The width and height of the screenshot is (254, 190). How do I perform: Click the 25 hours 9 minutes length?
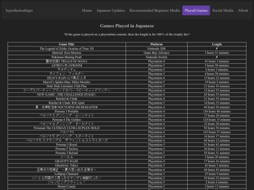217,174
